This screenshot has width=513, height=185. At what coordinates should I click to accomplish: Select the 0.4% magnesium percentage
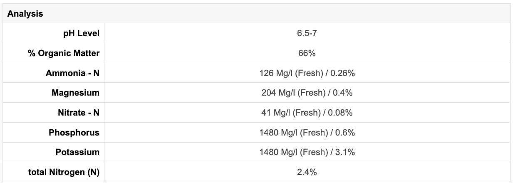tap(342, 93)
